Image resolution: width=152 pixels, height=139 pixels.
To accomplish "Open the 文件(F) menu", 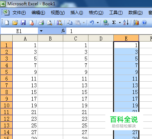I will [x=19, y=13].
